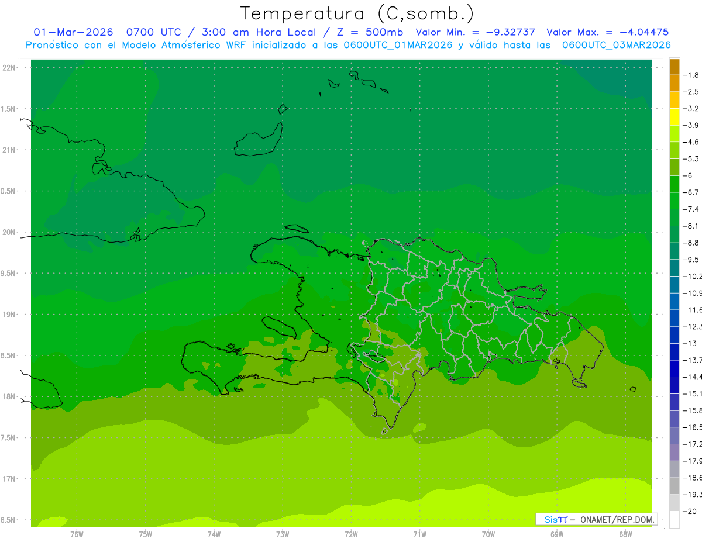
Task: Pick the white swatch below -20
Action: pos(675,519)
